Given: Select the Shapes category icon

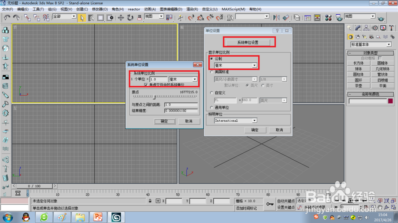Looking at the screenshot, I should [x=357, y=37].
